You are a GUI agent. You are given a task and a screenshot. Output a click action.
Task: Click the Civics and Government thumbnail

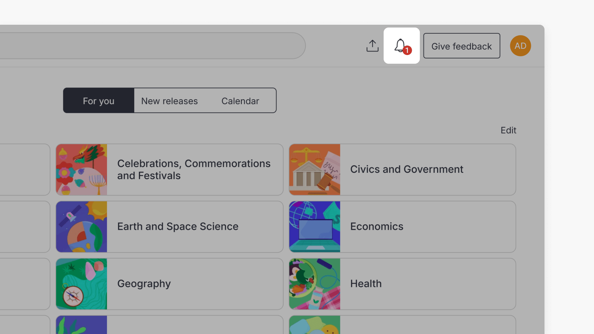[314, 169]
